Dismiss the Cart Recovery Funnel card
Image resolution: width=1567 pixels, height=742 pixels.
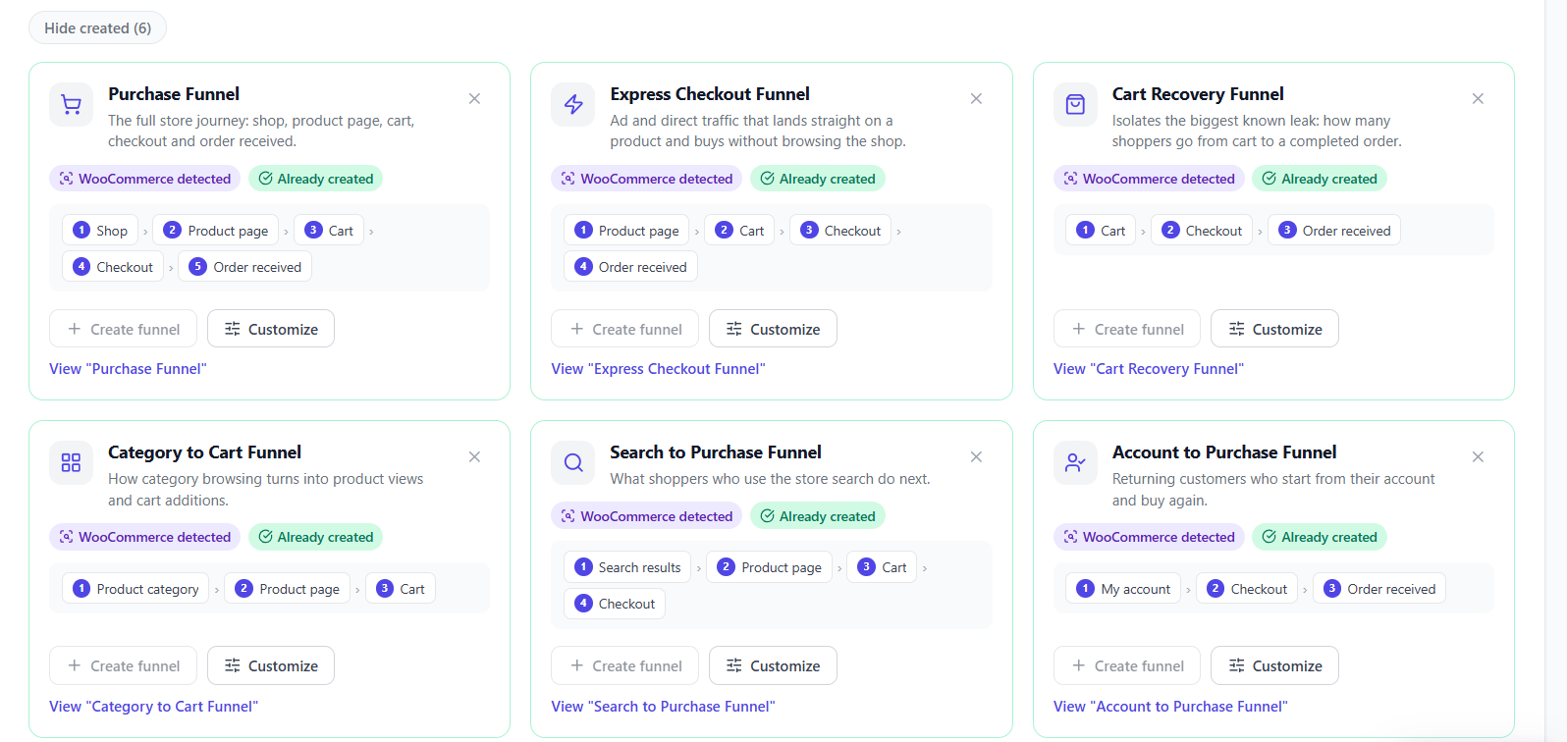[1478, 98]
